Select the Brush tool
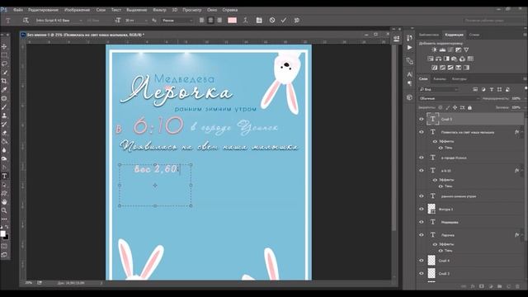This screenshot has width=528, height=297. tap(4, 106)
